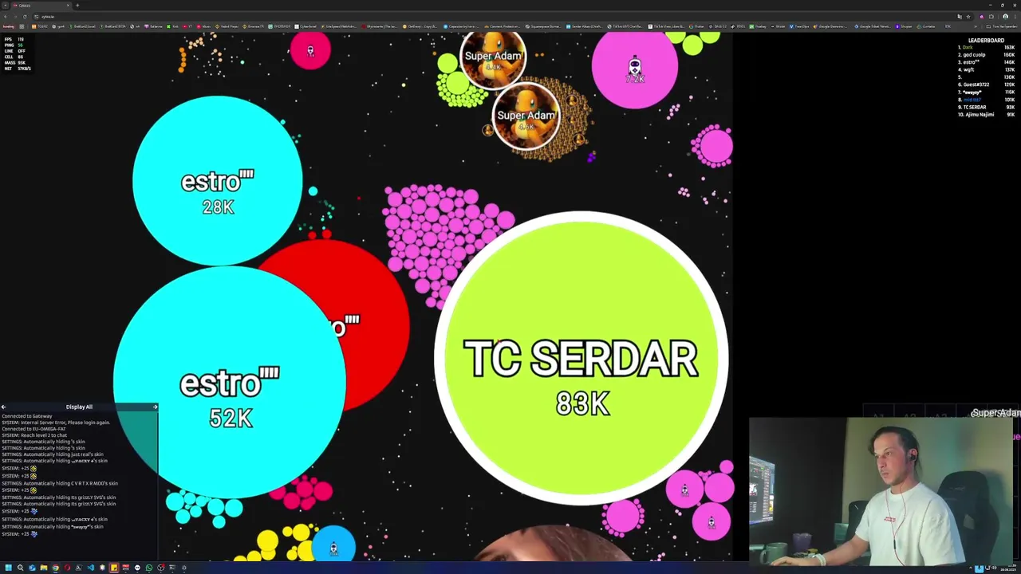1021x574 pixels.
Task: Open the Balance bookmark
Action: tap(154, 26)
